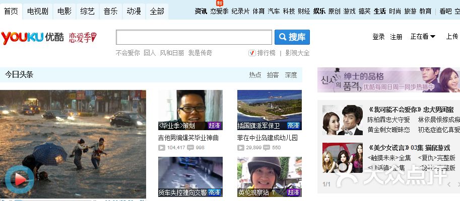Select the 首页 home tab
The width and height of the screenshot is (460, 201).
click(x=11, y=11)
